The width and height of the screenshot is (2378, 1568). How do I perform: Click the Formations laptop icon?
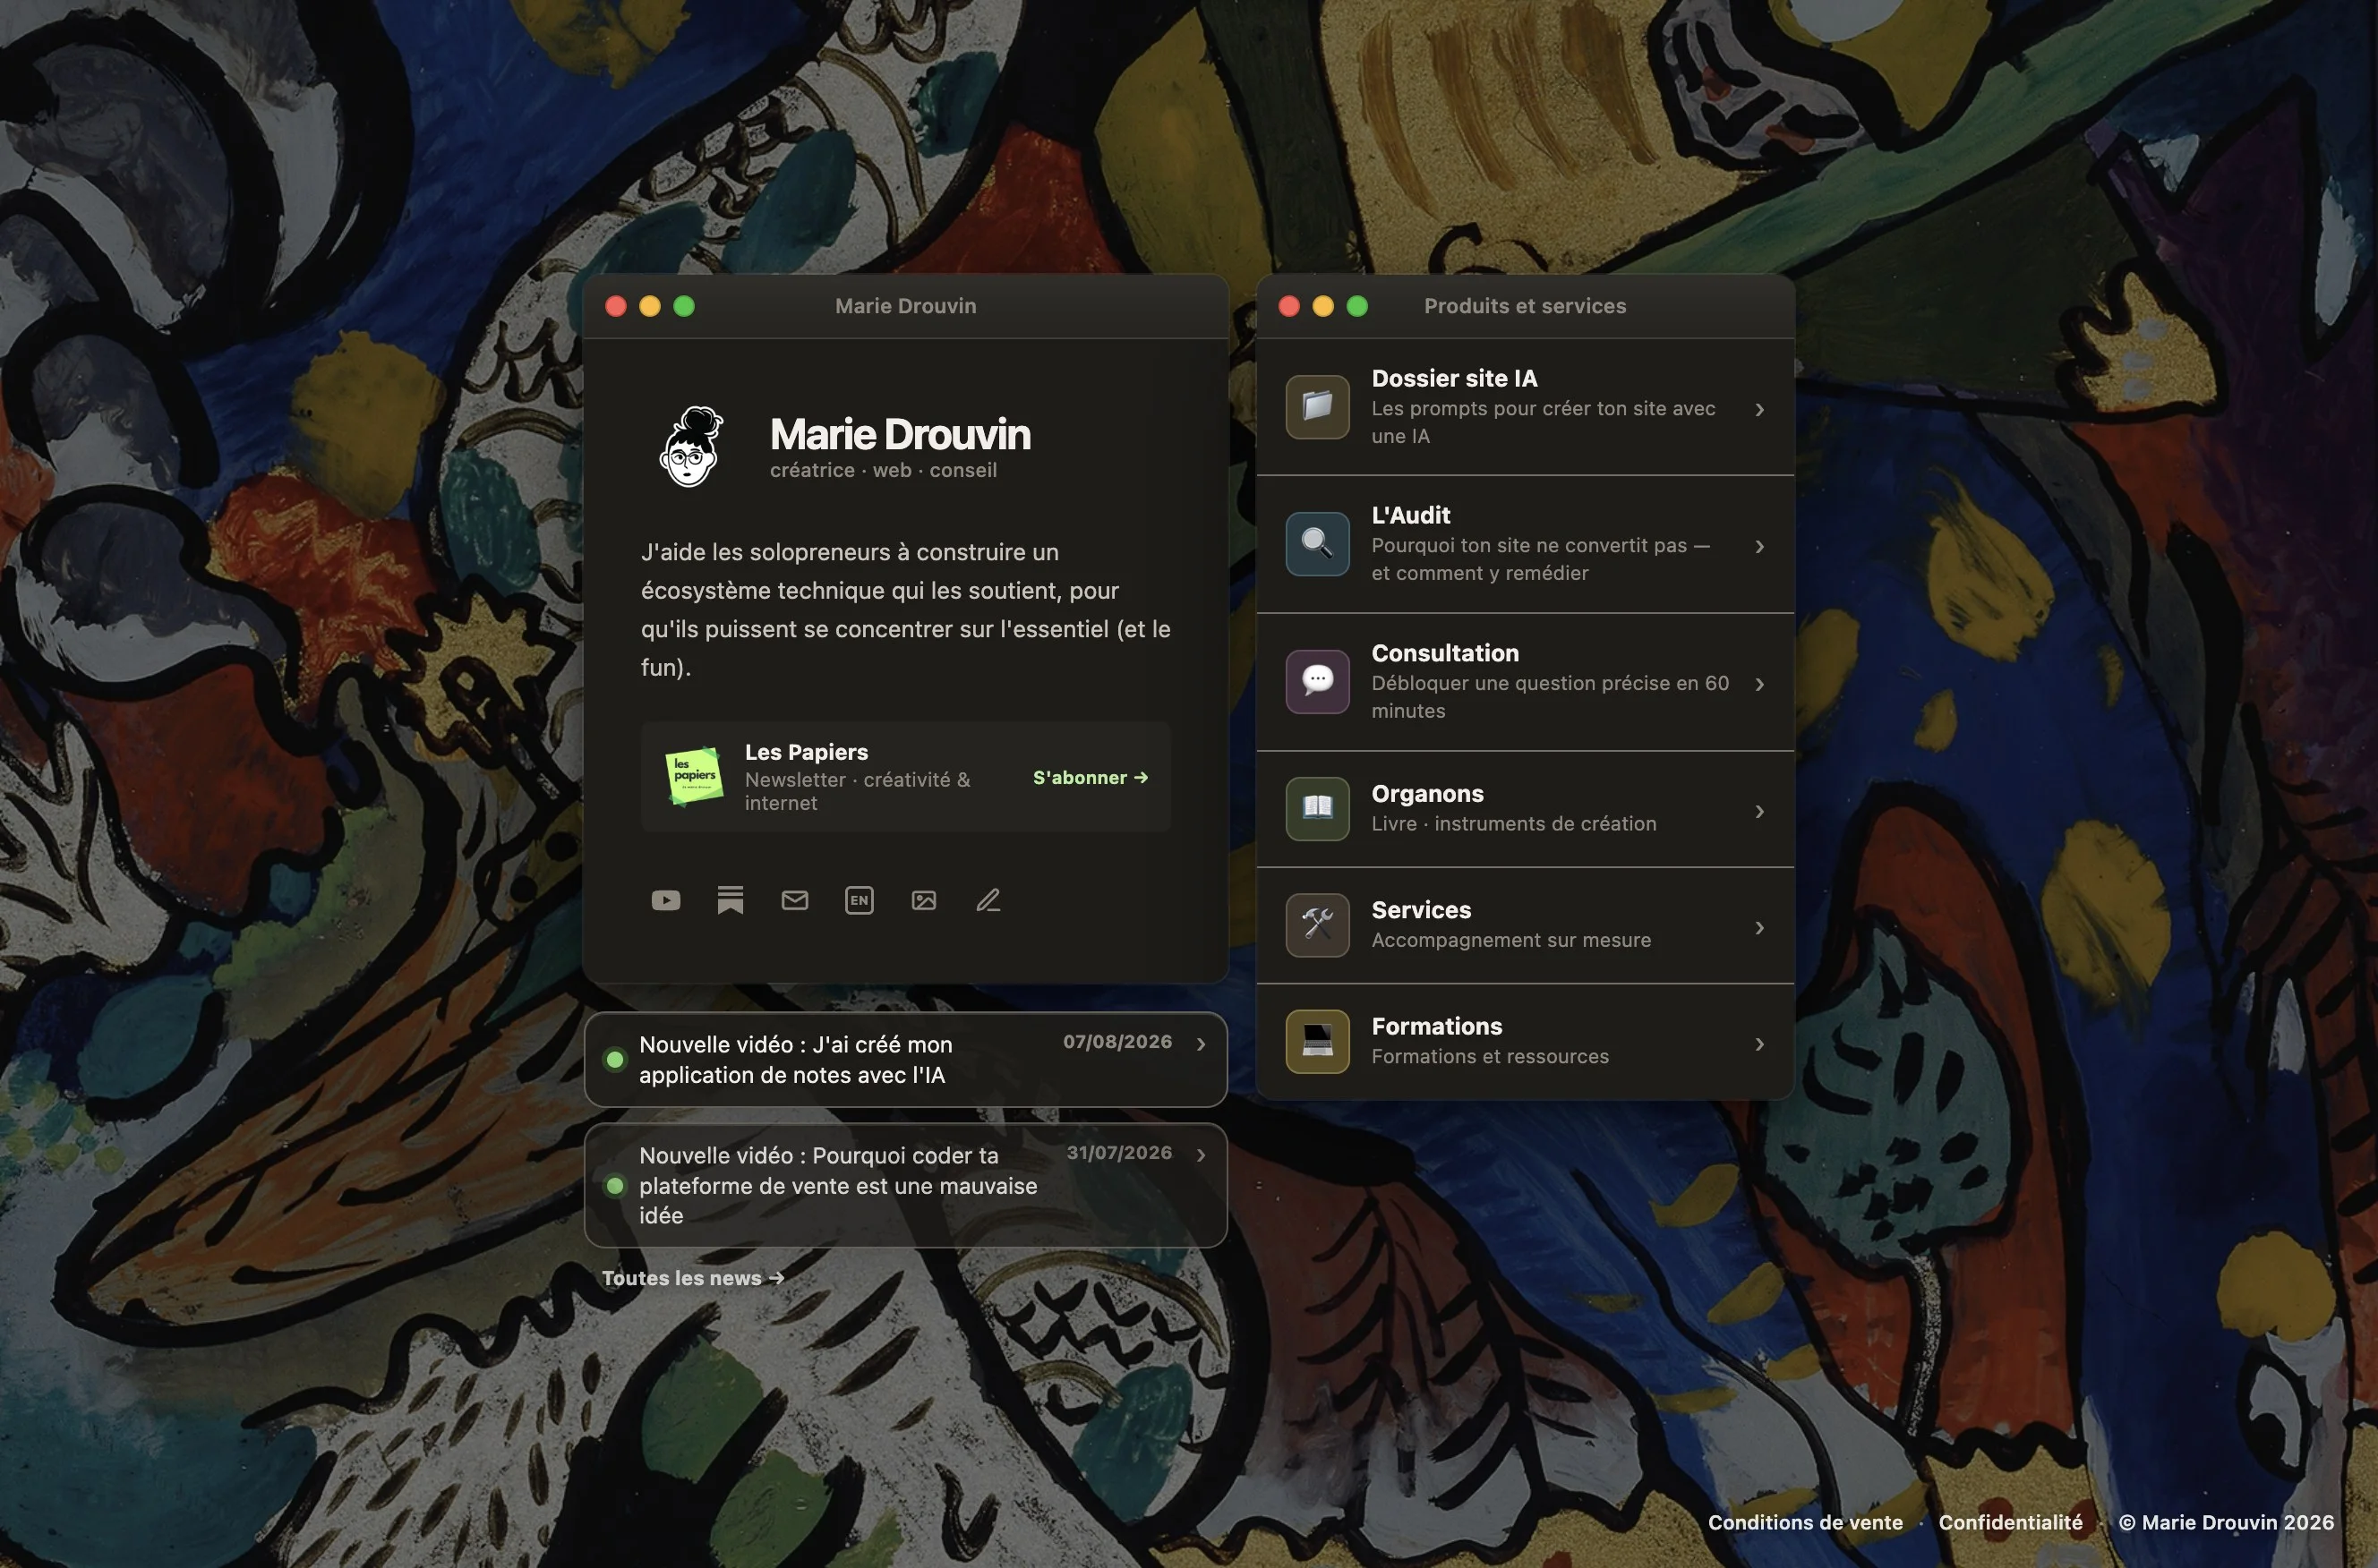point(1318,1041)
